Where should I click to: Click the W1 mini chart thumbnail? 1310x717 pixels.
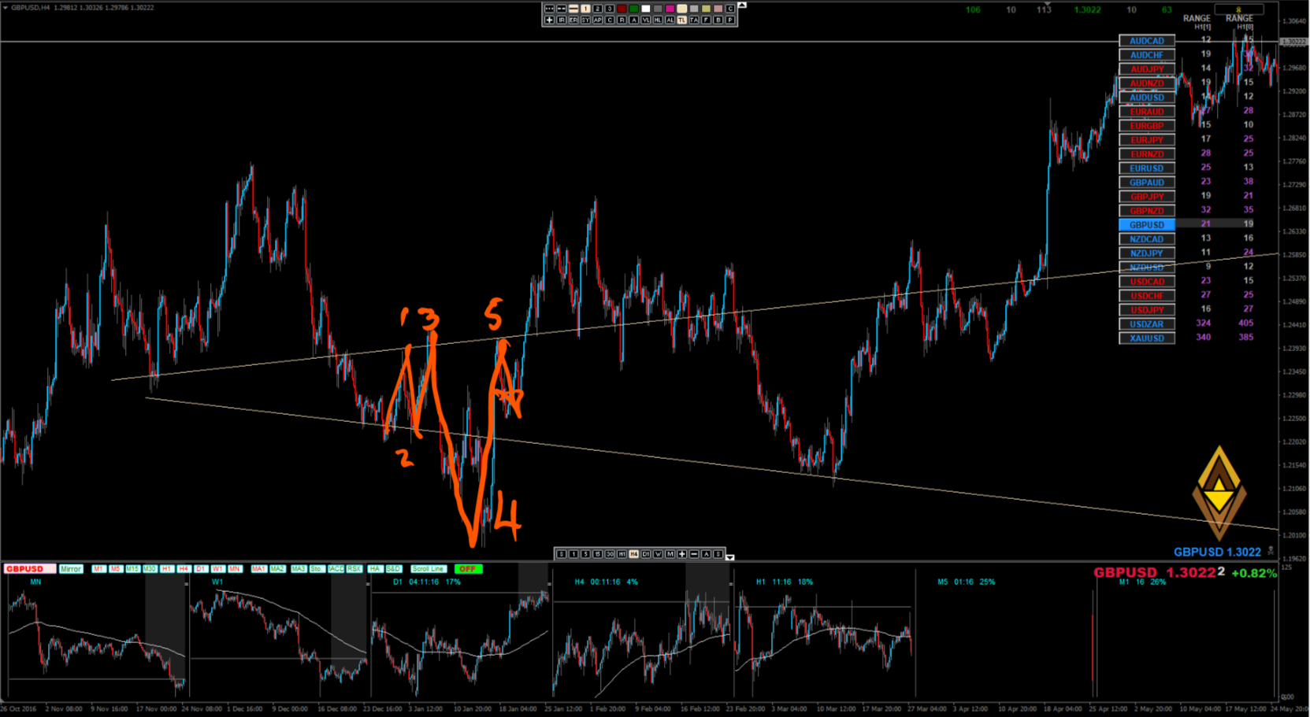278,638
